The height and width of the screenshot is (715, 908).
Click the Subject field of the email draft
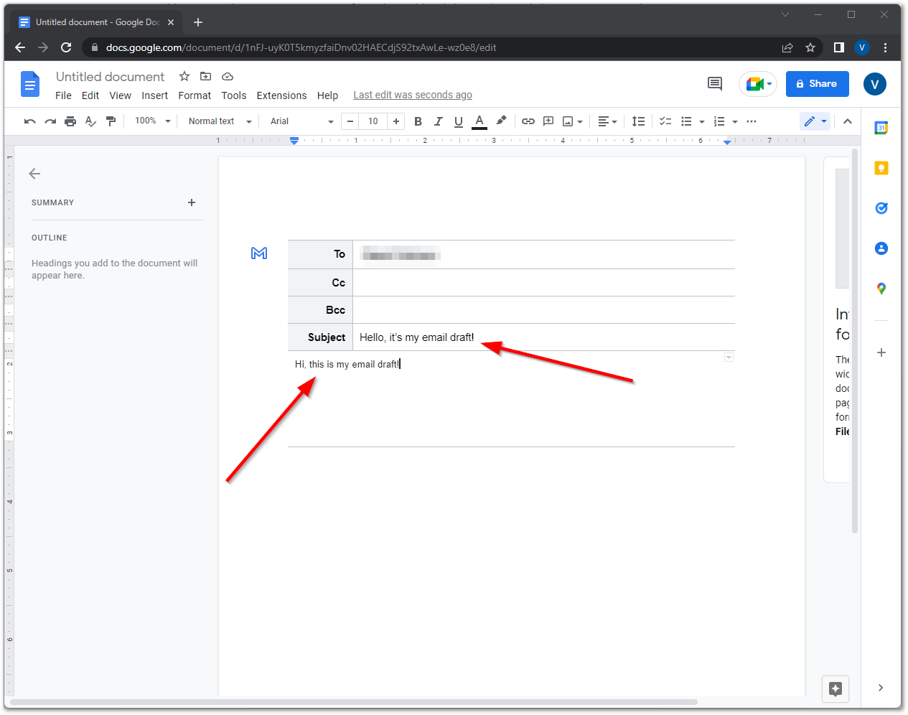431,337
